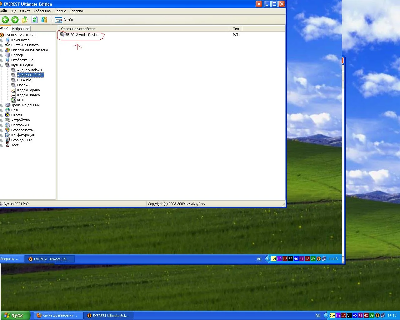Click the Сервер tree icon
This screenshot has height=320, width=400.
coord(7,55)
